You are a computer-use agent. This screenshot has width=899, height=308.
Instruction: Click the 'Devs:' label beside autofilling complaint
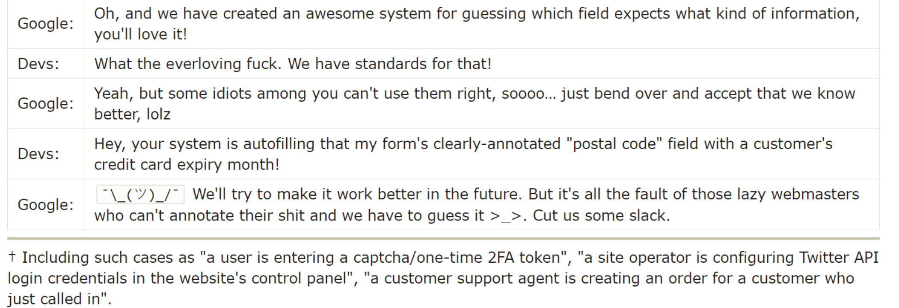point(38,154)
